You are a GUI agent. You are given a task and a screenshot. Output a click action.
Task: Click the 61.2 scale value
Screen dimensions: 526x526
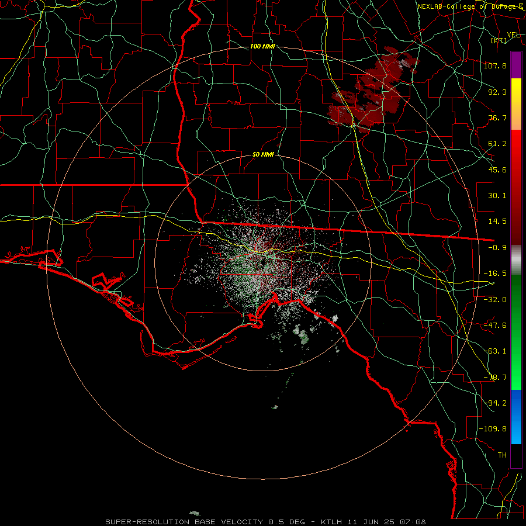497,144
